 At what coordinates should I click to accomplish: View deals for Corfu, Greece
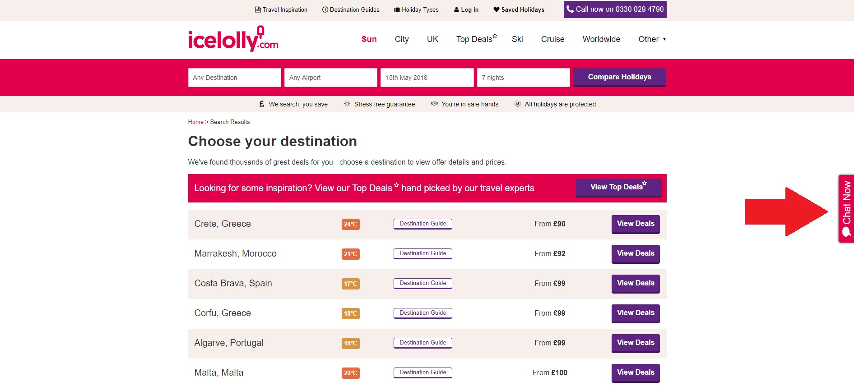[x=636, y=313]
